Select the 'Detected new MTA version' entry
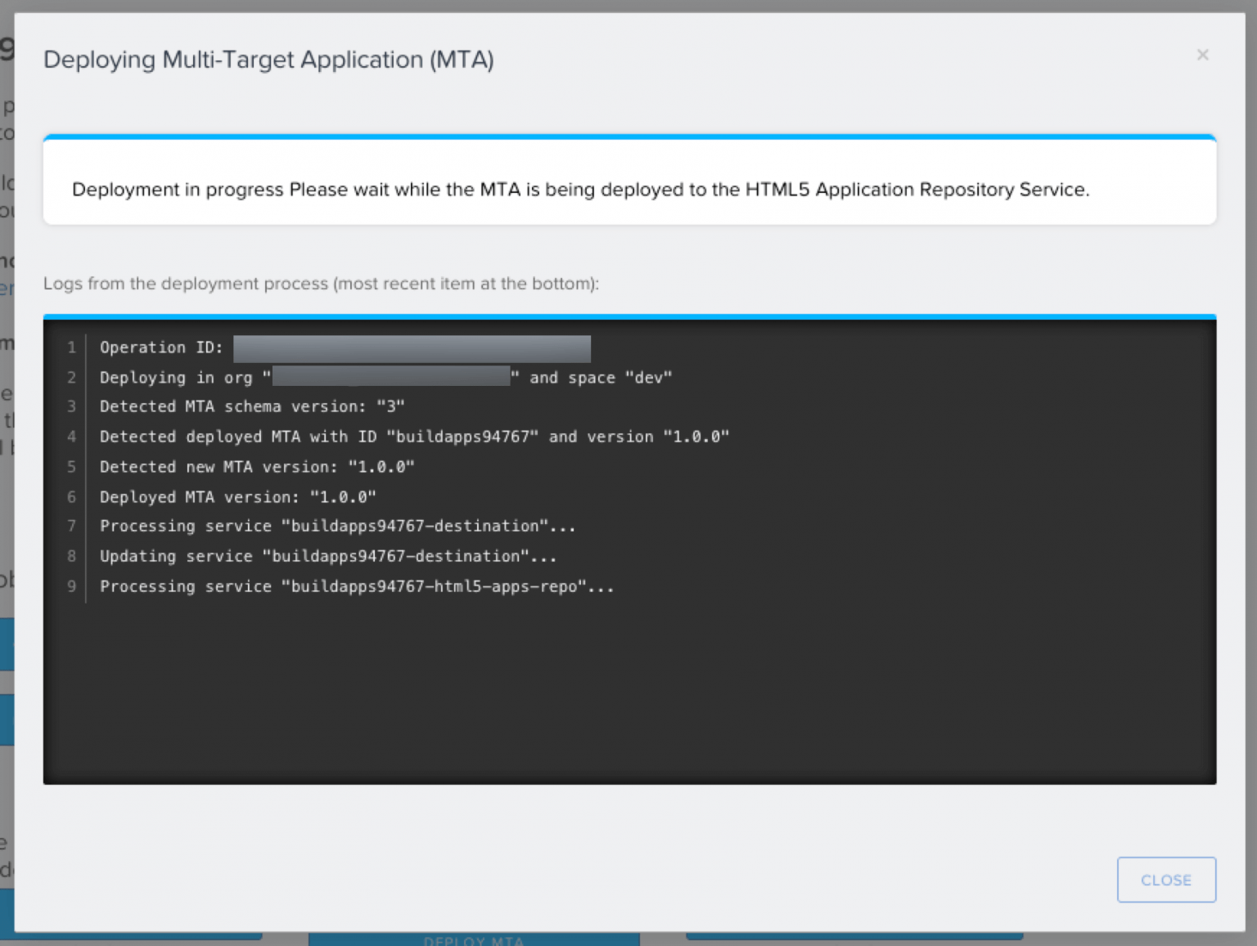 coord(256,466)
